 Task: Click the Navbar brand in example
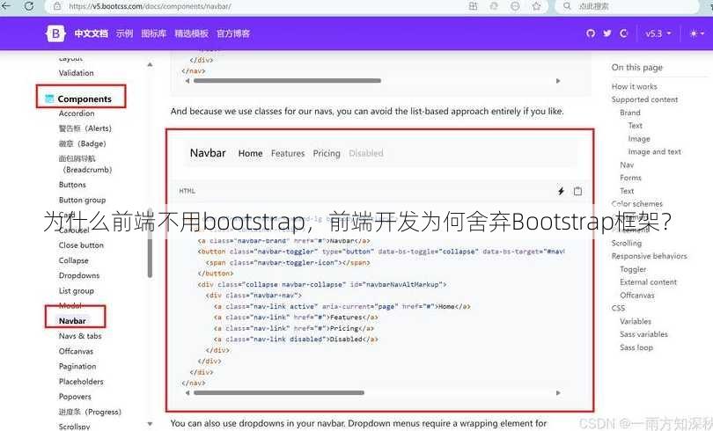pyautogui.click(x=208, y=153)
